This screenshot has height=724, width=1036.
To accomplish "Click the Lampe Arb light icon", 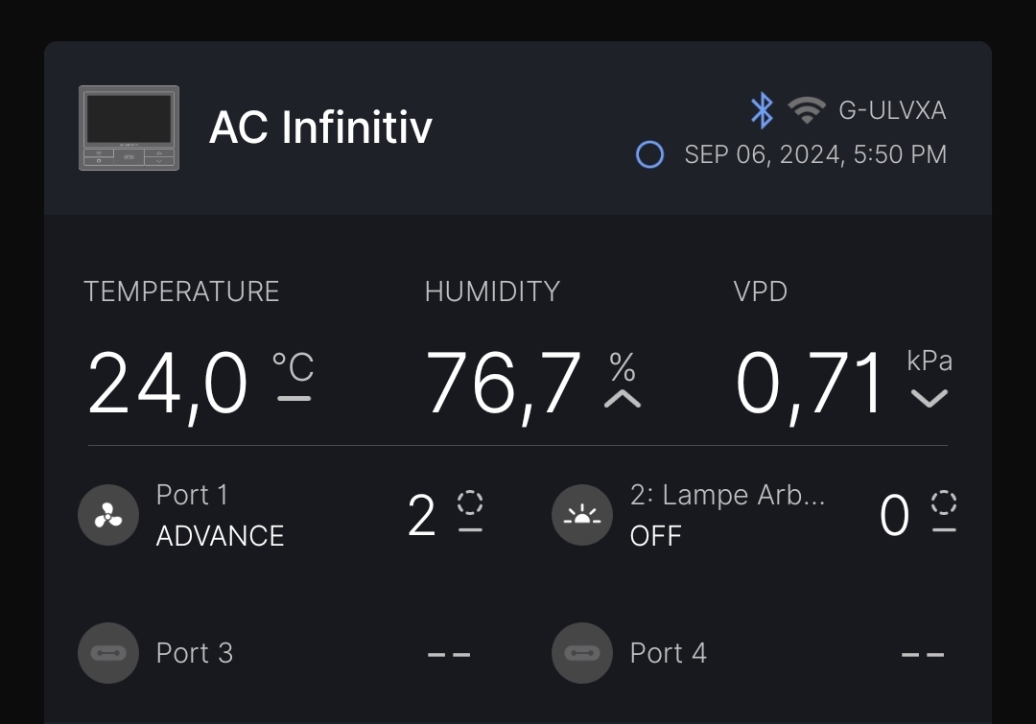I will click(x=582, y=515).
